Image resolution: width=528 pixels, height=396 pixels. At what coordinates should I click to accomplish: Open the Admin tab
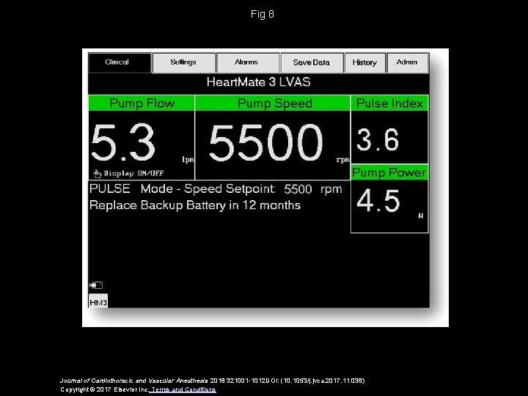point(408,62)
